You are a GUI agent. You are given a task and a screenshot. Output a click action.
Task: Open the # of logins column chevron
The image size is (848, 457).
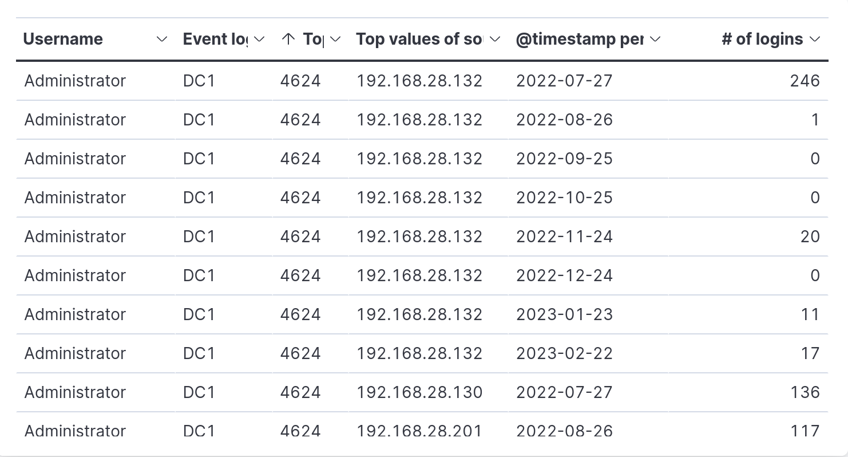(815, 39)
